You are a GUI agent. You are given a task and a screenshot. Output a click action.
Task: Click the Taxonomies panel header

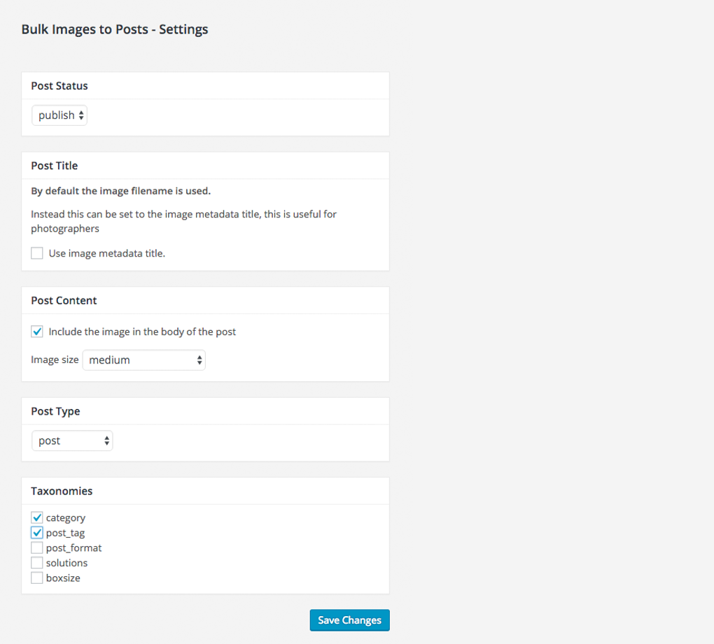click(x=62, y=490)
